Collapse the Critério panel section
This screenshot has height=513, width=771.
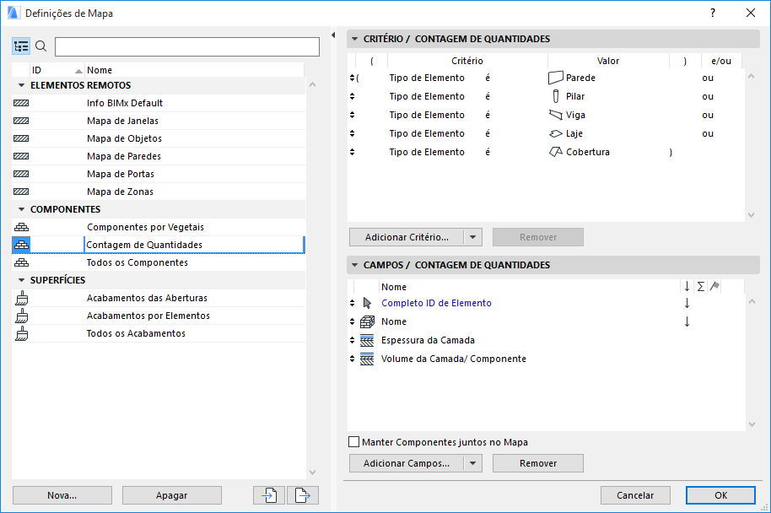[x=355, y=39]
